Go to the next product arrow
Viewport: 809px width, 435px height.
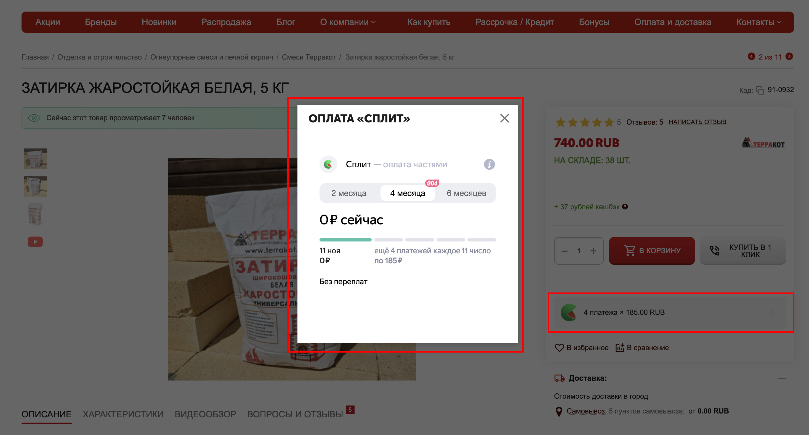click(789, 57)
